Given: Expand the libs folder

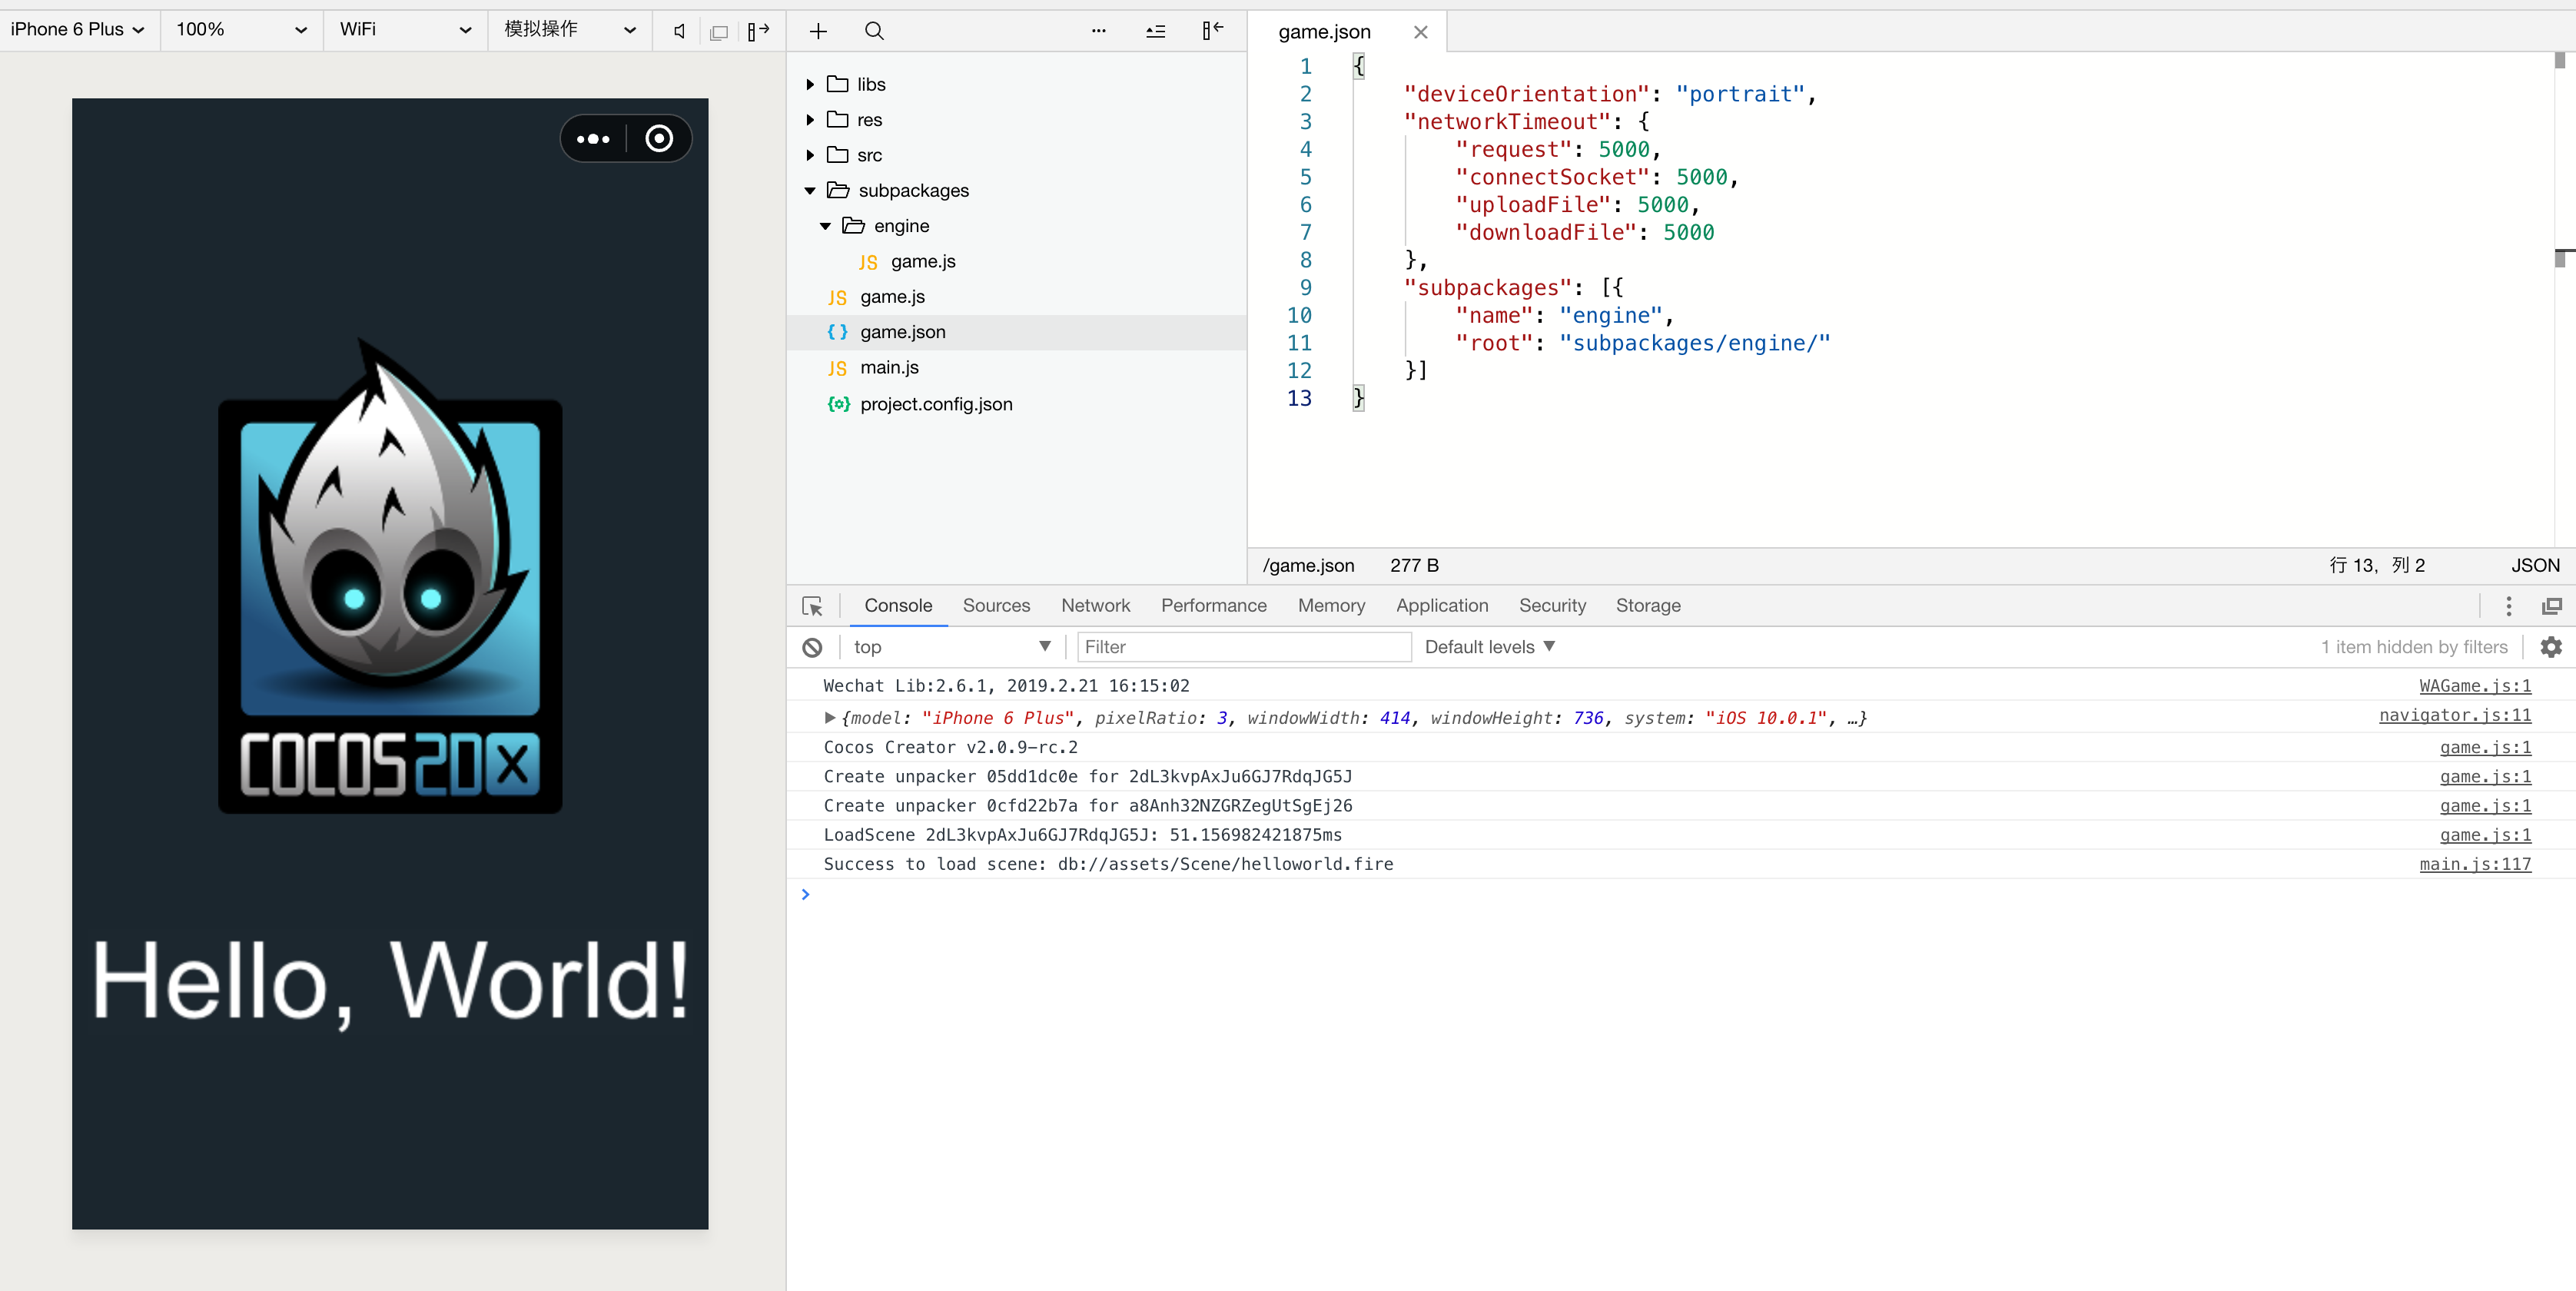Looking at the screenshot, I should pyautogui.click(x=810, y=85).
